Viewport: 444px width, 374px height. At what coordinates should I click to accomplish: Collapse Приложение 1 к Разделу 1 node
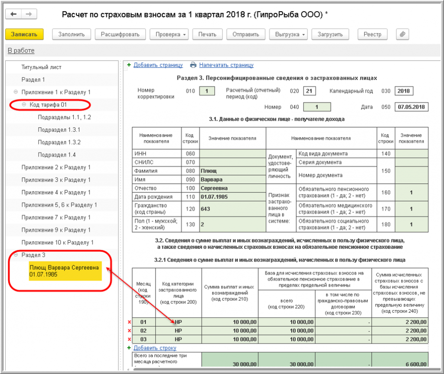click(x=16, y=92)
